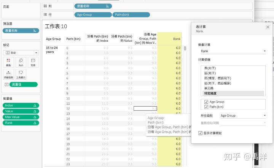Click the Size marks card button

[x=21, y=62]
